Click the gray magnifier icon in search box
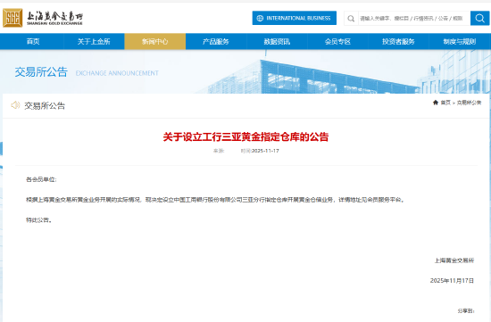The height and width of the screenshot is (322, 491). tap(351, 19)
